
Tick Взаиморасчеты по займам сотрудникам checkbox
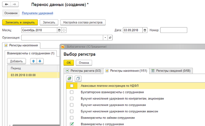click(x=72, y=118)
